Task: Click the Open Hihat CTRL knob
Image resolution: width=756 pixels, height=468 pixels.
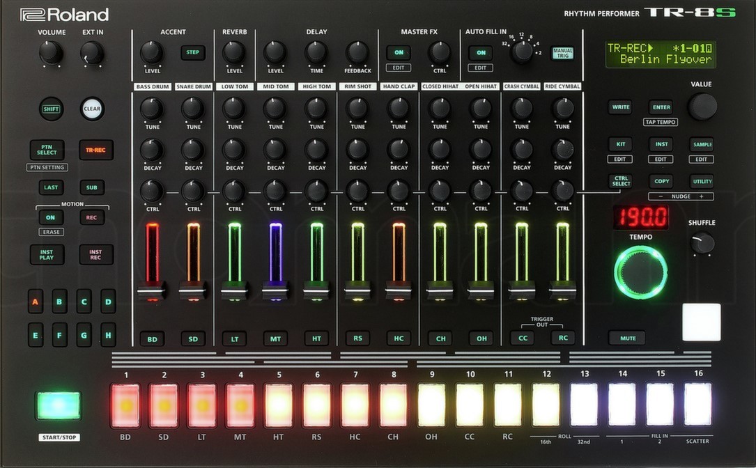Action: 481,191
